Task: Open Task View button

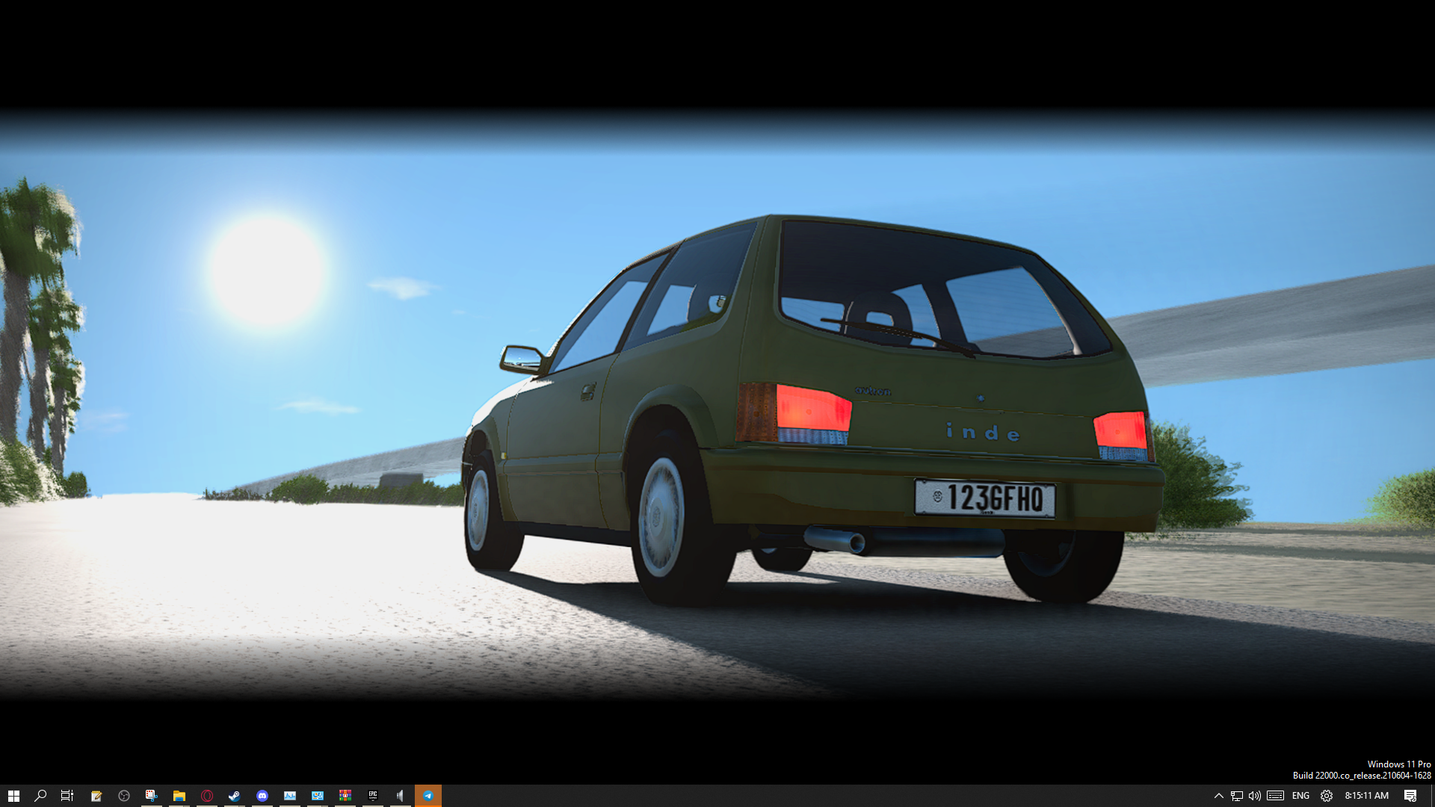Action: (67, 796)
